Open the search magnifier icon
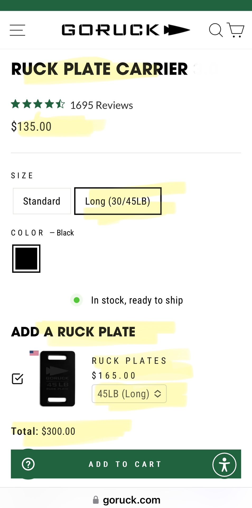Screen dimensions: 252x508 point(216,30)
